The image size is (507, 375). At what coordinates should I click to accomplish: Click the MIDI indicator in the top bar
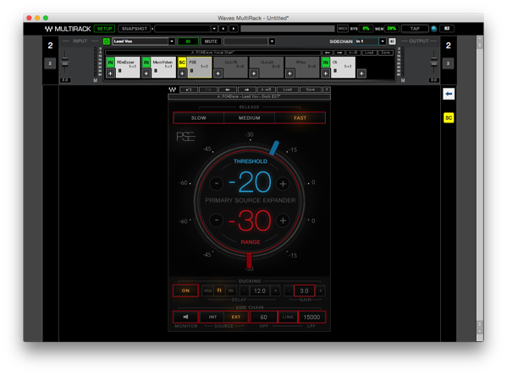click(x=343, y=29)
